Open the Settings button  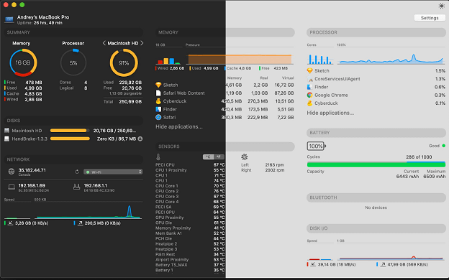pyautogui.click(x=430, y=18)
